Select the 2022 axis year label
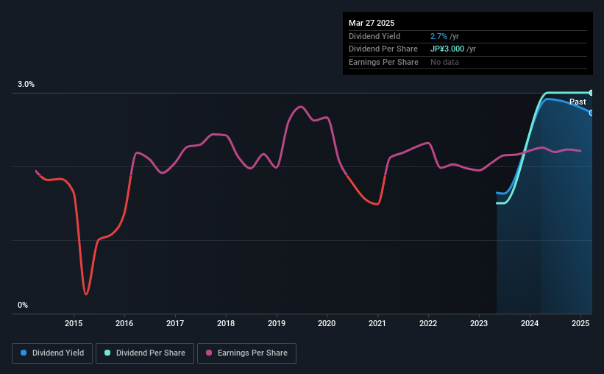The height and width of the screenshot is (374, 604). pos(428,323)
